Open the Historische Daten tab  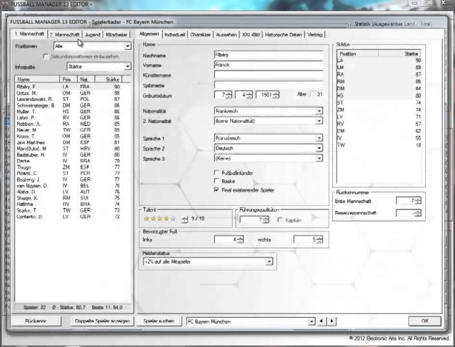coord(283,35)
